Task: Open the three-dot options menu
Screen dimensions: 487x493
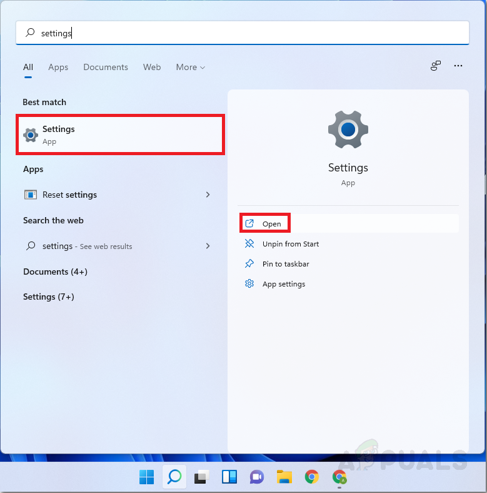Action: [x=458, y=66]
